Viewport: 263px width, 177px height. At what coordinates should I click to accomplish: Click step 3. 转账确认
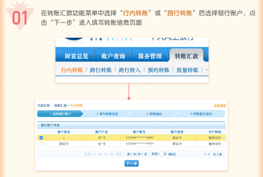point(154,114)
